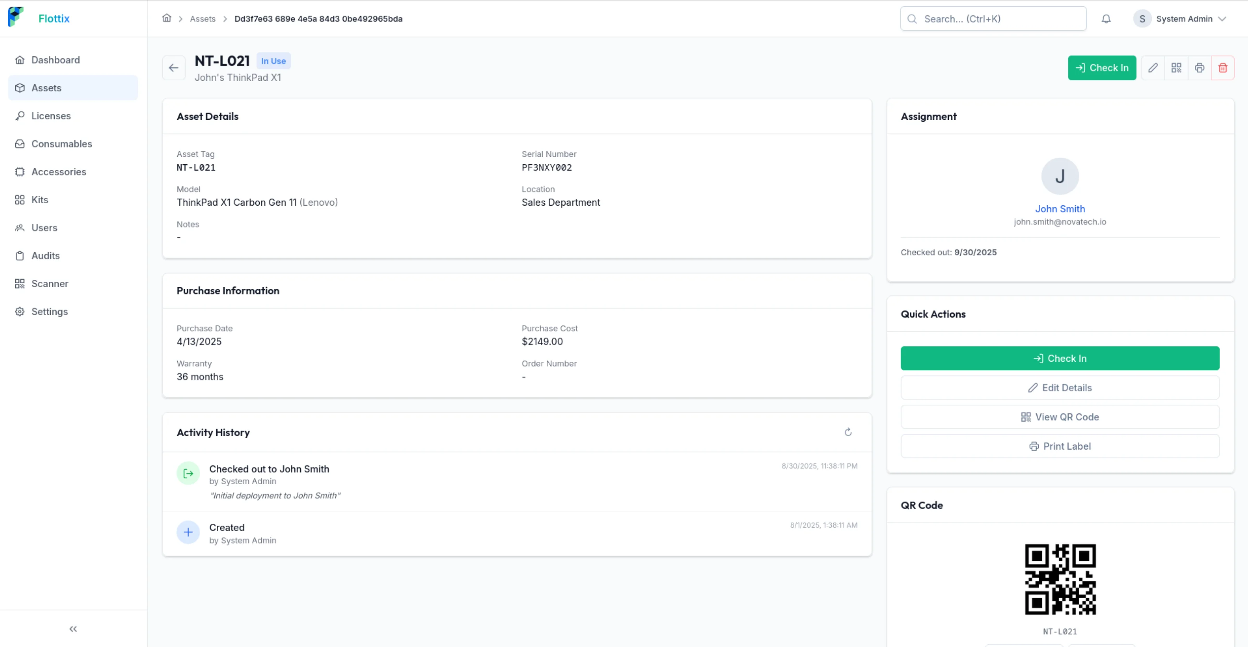
Task: Click the Print Label quick action
Action: [1059, 446]
